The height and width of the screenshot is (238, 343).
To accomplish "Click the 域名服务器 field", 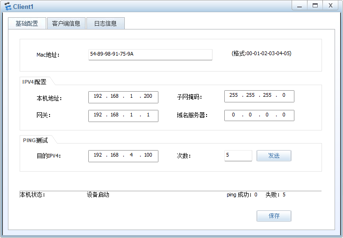I will click(259, 115).
